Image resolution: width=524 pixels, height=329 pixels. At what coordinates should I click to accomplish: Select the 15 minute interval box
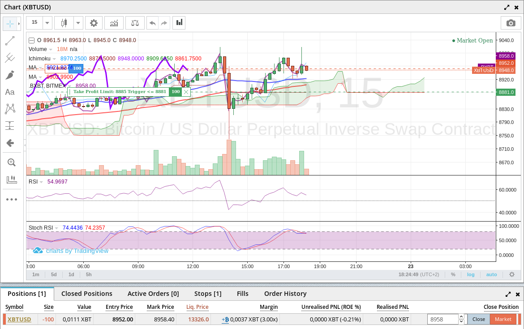[34, 23]
